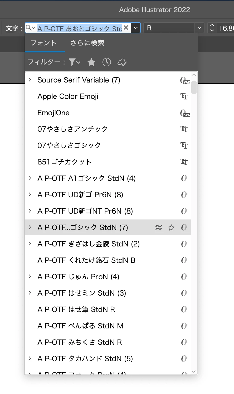Click the font size value field
Image resolution: width=234 pixels, height=394 pixels.
pyautogui.click(x=226, y=28)
